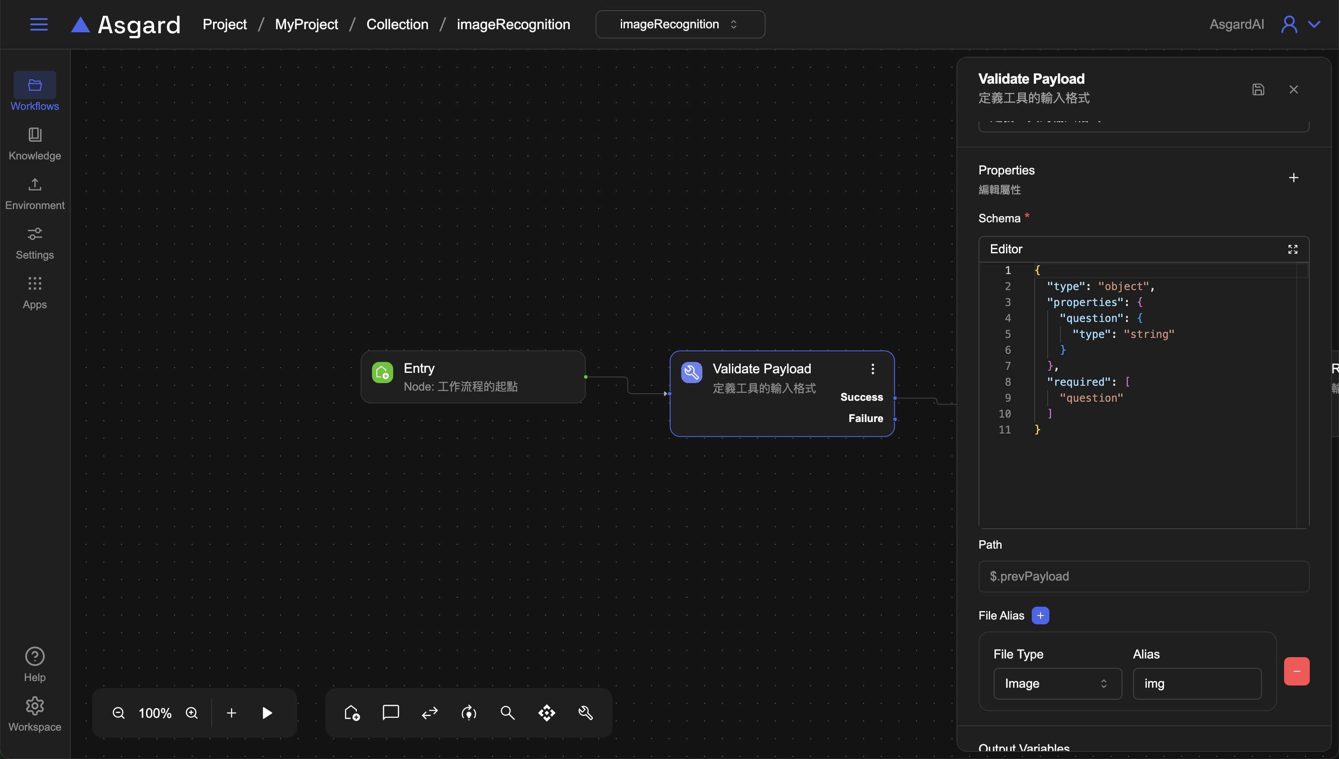Expand the Schema editor to fullscreen

pos(1292,249)
